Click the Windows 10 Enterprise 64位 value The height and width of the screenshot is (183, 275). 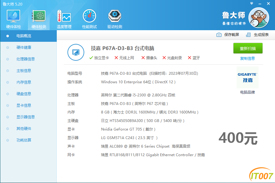pos(138,82)
